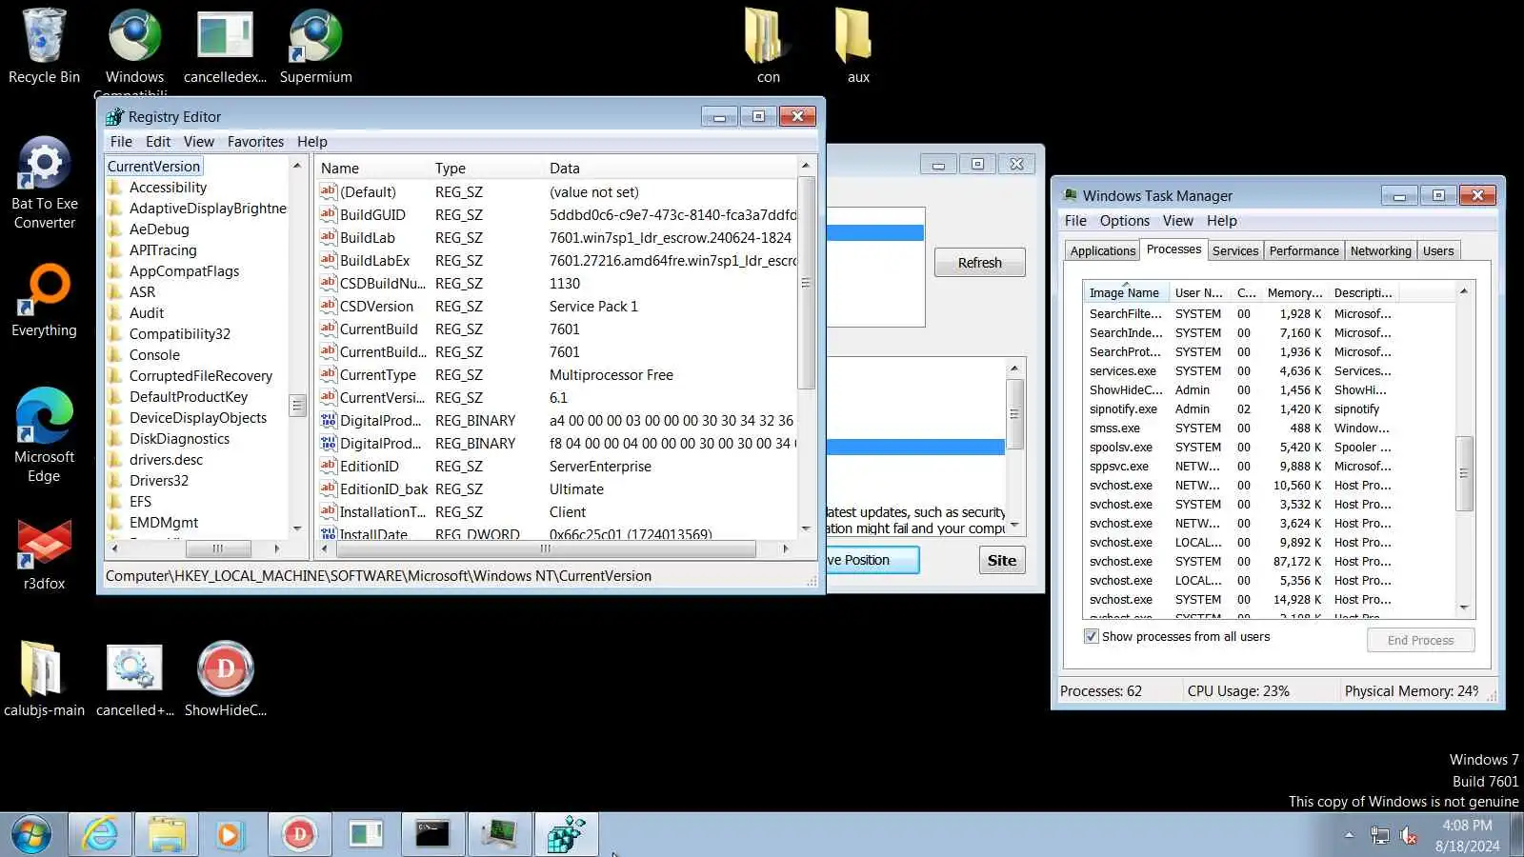This screenshot has width=1524, height=857.
Task: Click the End Process button
Action: [x=1420, y=640]
